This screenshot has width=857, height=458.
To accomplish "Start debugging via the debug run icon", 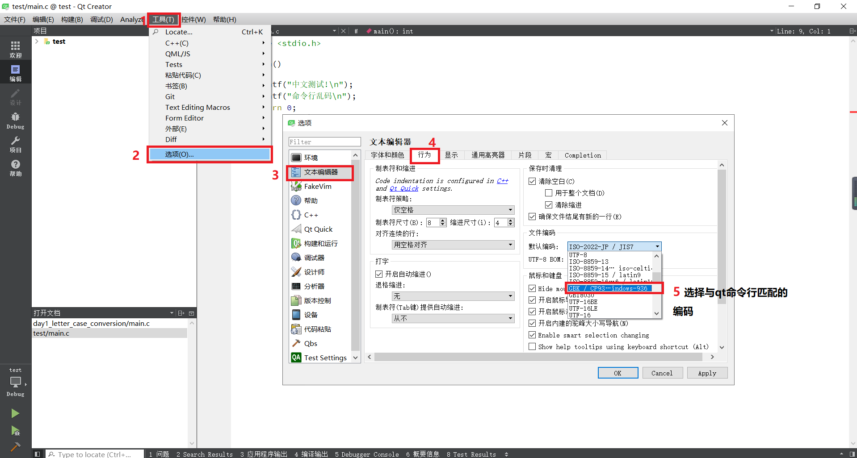I will pos(15,430).
